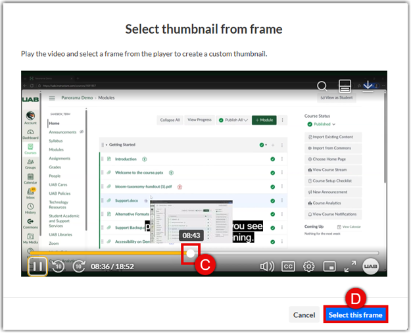Click the green + Module button
Image resolution: width=411 pixels, height=333 pixels.
(264, 120)
